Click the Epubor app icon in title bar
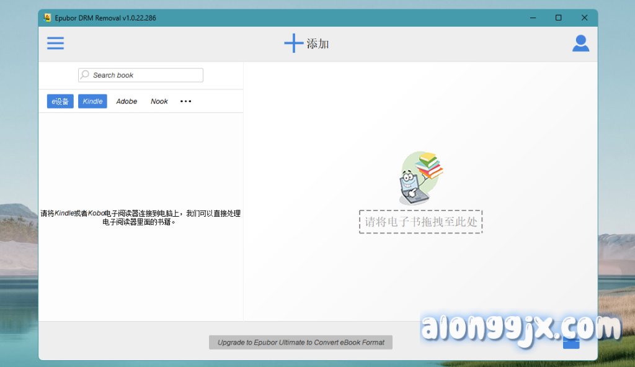635x367 pixels. [47, 18]
